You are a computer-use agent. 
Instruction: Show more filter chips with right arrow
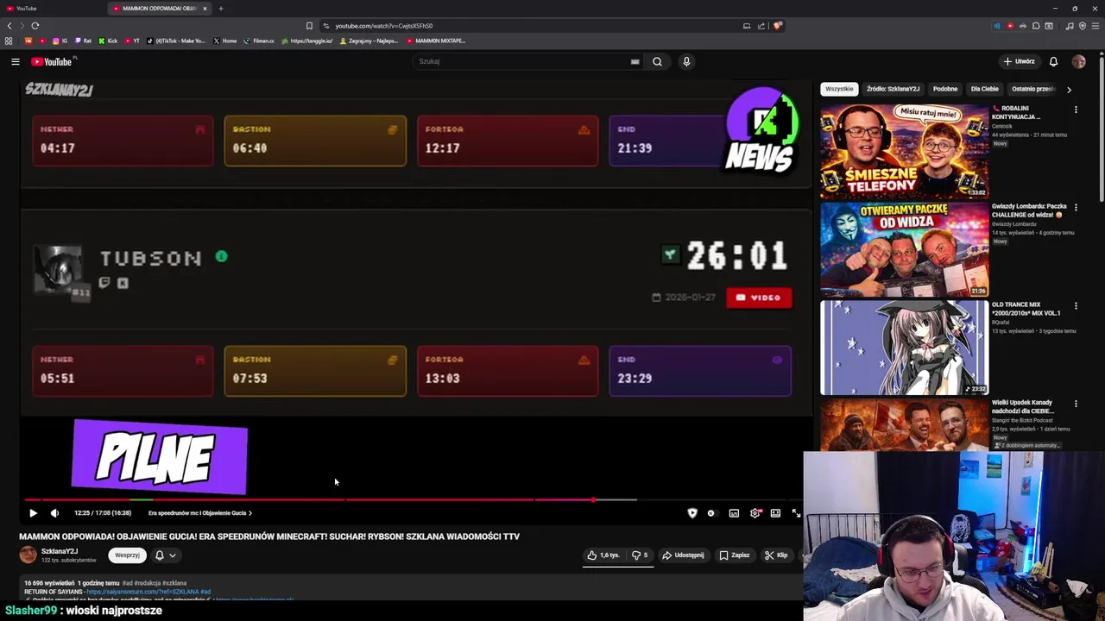click(x=1069, y=89)
